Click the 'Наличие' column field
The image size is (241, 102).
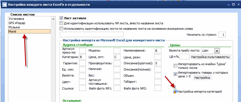pos(117,69)
